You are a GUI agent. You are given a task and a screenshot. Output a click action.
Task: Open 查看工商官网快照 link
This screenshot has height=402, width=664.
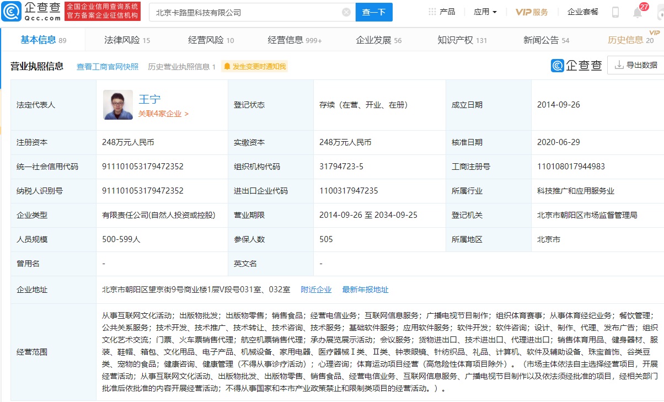pos(108,66)
